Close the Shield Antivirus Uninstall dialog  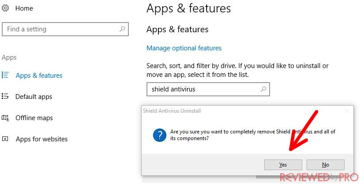click(347, 111)
